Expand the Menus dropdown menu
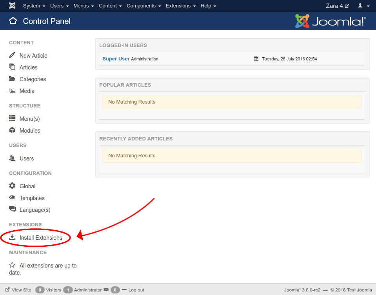This screenshot has width=376, height=295. (x=84, y=6)
